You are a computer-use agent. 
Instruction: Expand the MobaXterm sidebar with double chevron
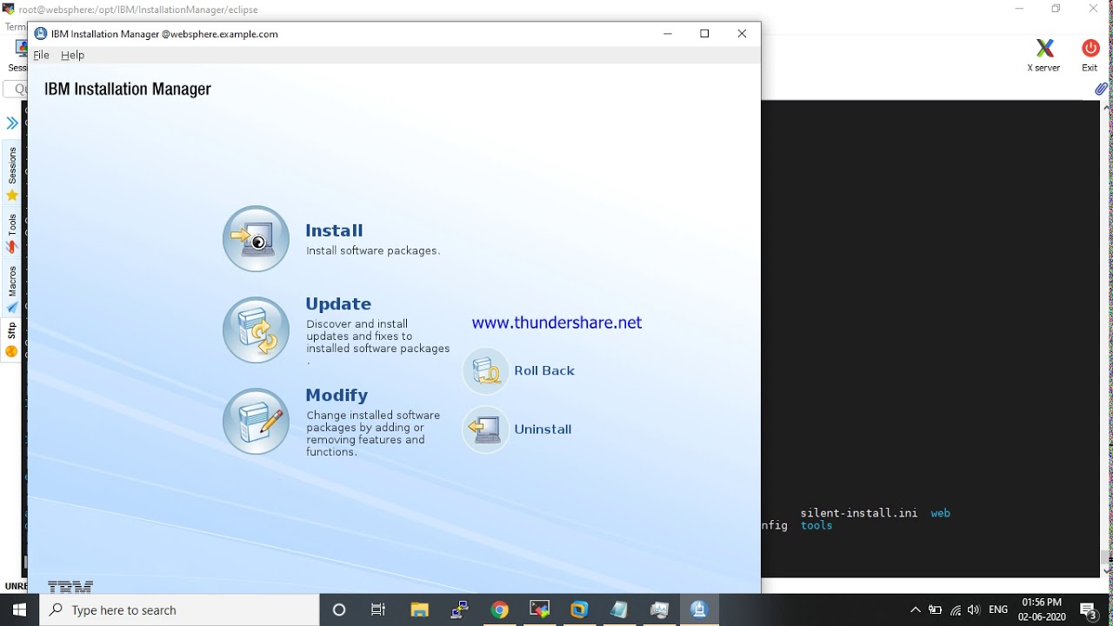coord(12,123)
